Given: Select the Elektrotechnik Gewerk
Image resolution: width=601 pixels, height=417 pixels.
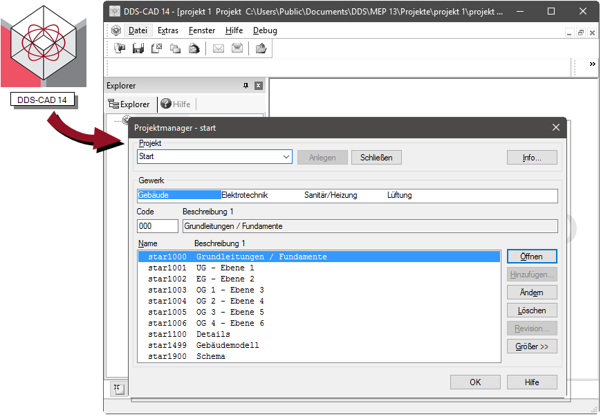Looking at the screenshot, I should pyautogui.click(x=244, y=196).
